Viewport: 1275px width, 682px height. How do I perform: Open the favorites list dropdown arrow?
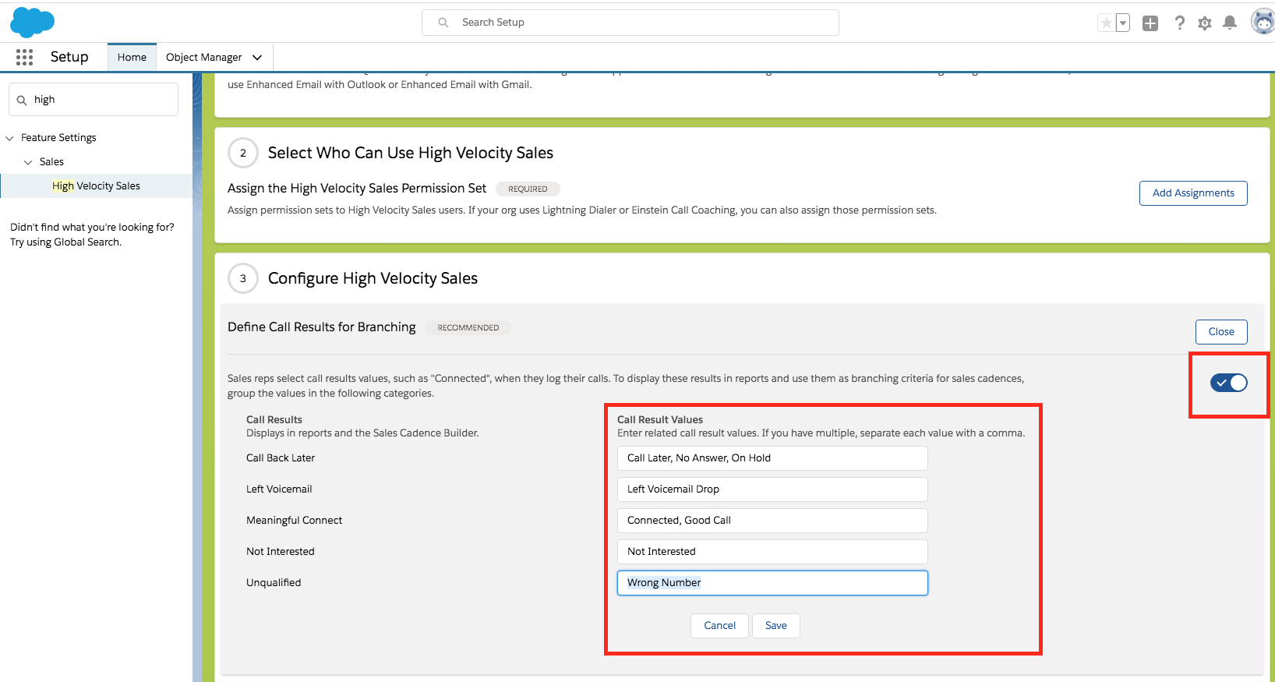[x=1123, y=23]
